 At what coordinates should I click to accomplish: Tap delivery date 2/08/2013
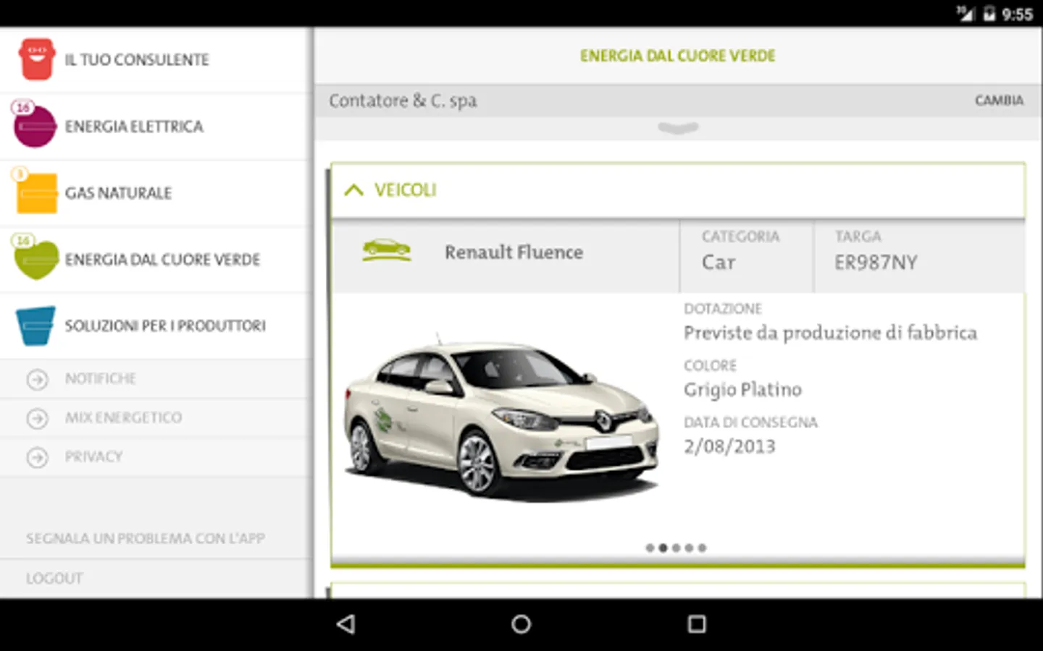[x=729, y=446]
